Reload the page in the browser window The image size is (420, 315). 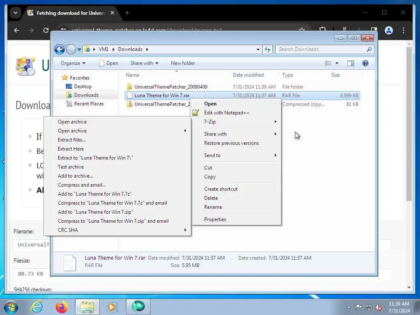tap(46, 30)
